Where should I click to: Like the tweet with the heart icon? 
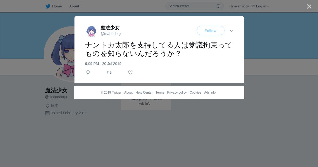point(130,72)
